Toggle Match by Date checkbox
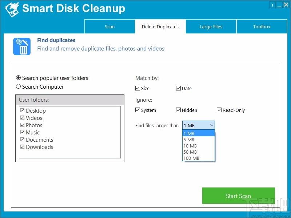This screenshot has height=218, width=291. point(178,88)
